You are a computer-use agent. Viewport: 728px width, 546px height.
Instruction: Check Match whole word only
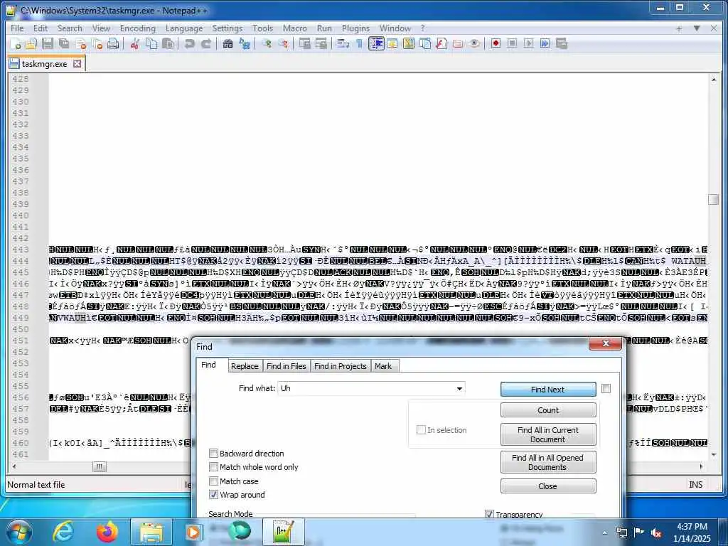click(213, 466)
